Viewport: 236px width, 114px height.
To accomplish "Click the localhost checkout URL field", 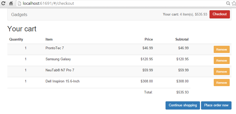I will [x=106, y=3].
